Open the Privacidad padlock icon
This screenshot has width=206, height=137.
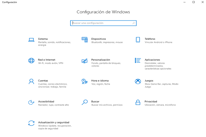click(138, 102)
